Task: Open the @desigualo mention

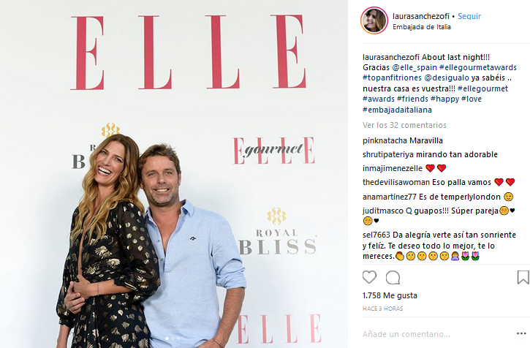Action: point(447,77)
